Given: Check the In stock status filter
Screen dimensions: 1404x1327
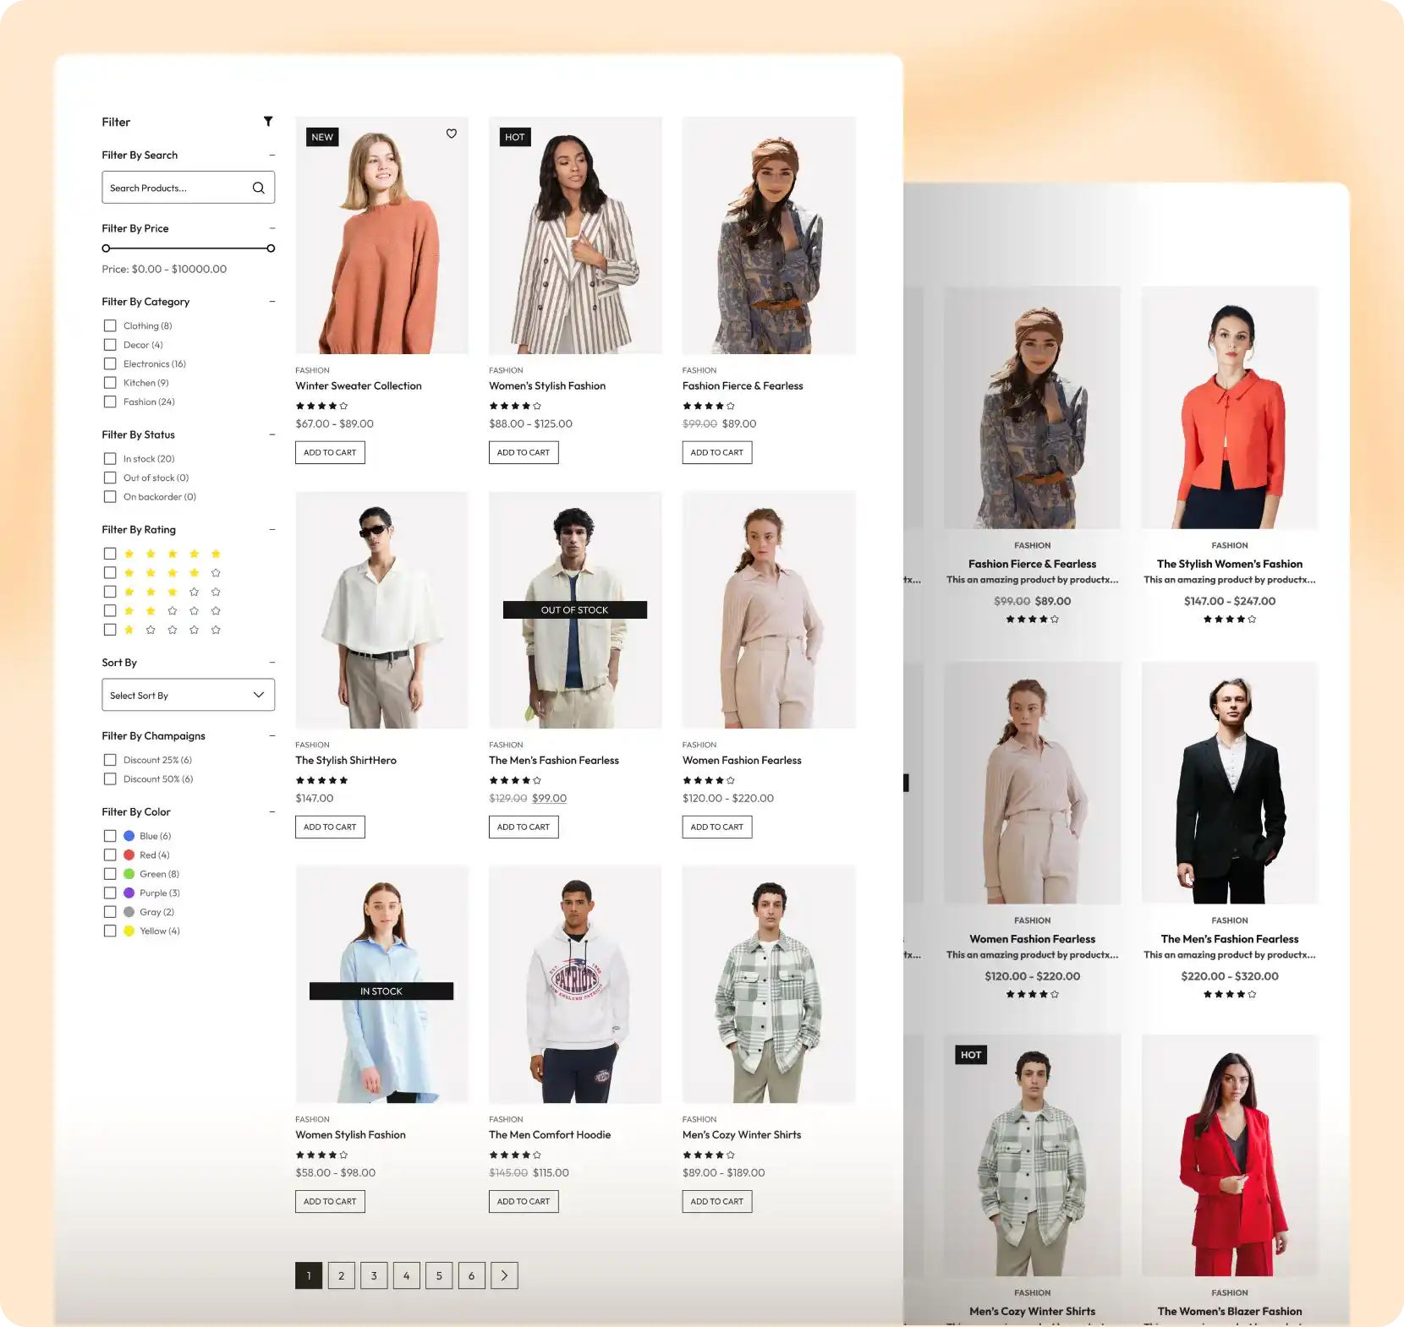Looking at the screenshot, I should (x=110, y=458).
